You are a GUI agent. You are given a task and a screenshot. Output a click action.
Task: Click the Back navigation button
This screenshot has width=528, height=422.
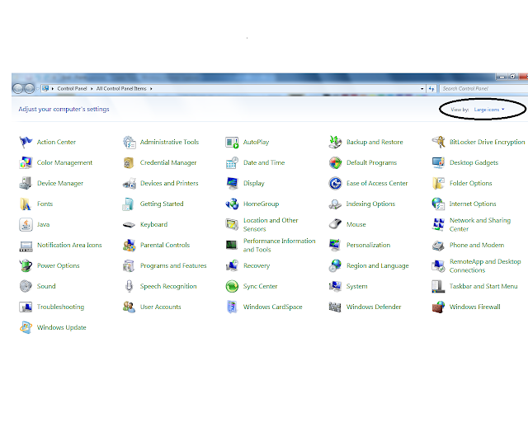[x=17, y=88]
